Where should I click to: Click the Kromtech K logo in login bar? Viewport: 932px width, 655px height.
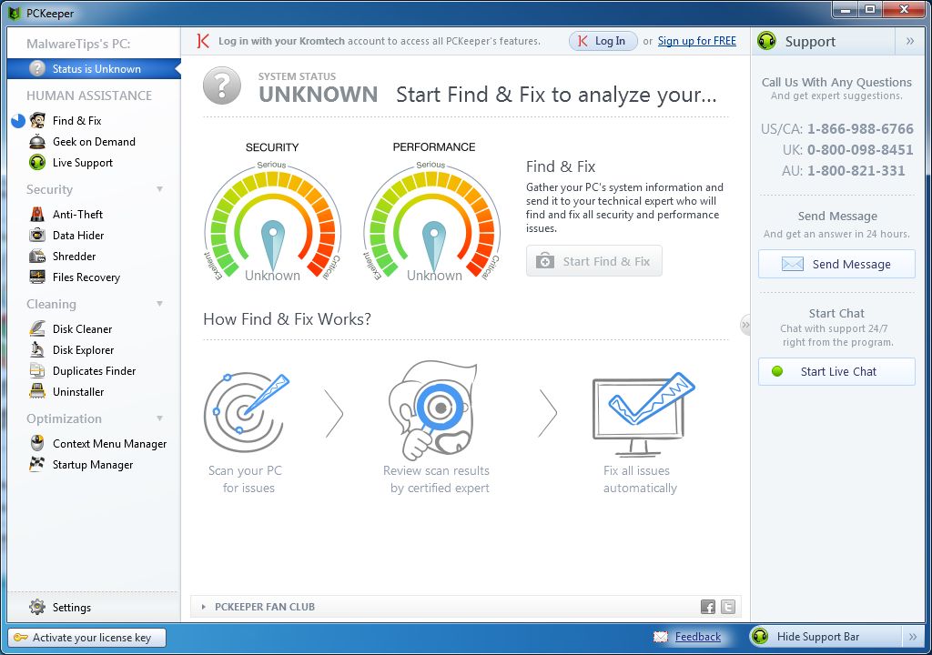(x=203, y=41)
